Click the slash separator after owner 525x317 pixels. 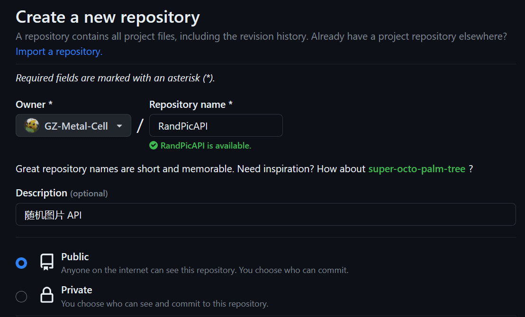(x=140, y=126)
